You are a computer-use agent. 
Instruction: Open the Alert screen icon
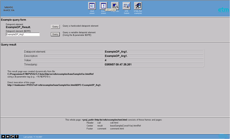(92, 6)
